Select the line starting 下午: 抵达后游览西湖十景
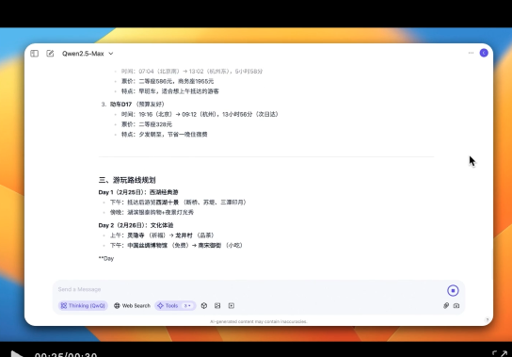 pos(178,203)
